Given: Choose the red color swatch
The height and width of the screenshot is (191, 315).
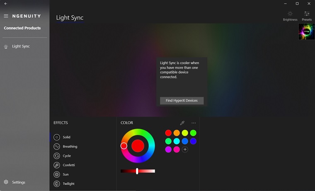Looking at the screenshot, I should click(x=168, y=133).
